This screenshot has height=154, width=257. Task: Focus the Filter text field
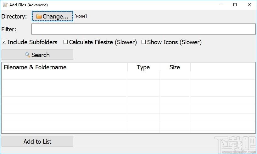[x=143, y=29]
